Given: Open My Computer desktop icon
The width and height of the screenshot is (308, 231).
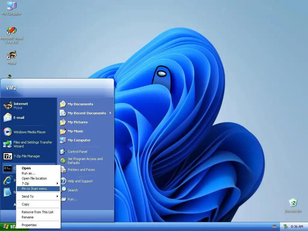Looking at the screenshot, I should [11, 8].
